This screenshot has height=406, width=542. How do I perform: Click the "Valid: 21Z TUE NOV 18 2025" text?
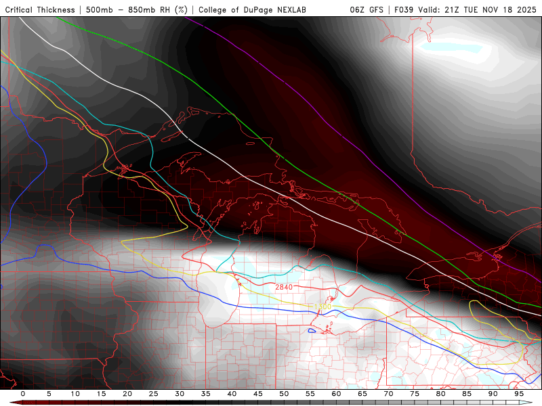click(477, 9)
